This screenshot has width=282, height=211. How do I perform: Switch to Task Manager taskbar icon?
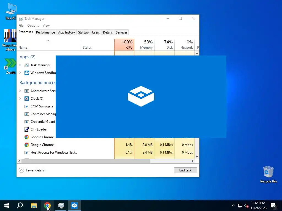[61, 206]
